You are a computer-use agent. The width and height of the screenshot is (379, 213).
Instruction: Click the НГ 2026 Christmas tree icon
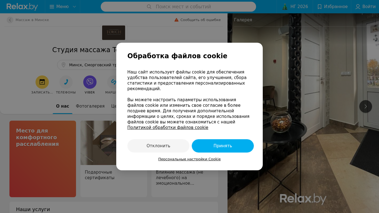click(x=285, y=7)
